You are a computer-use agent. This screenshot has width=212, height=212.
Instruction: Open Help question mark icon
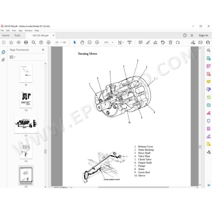(185, 35)
